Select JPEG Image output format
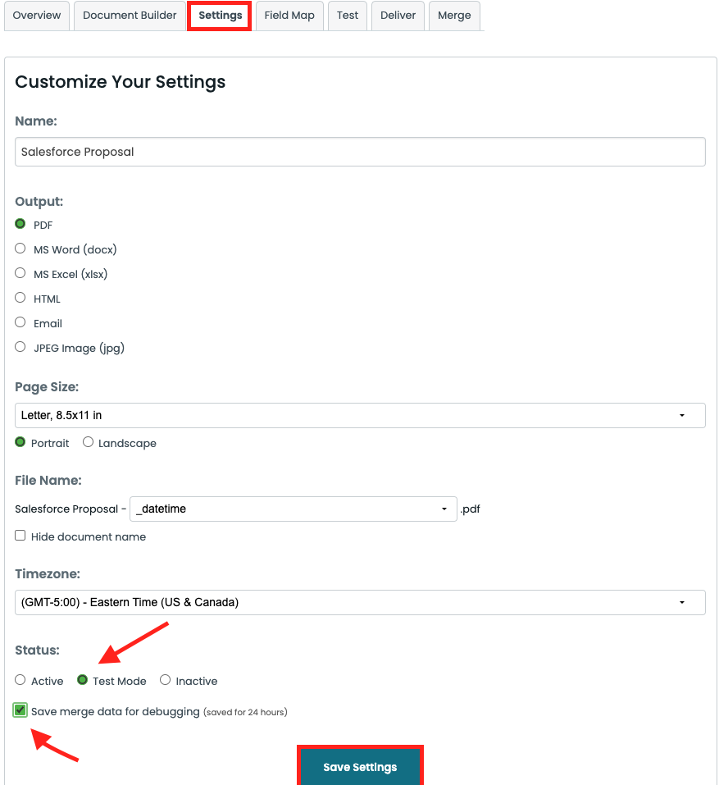The height and width of the screenshot is (785, 719). [20, 346]
